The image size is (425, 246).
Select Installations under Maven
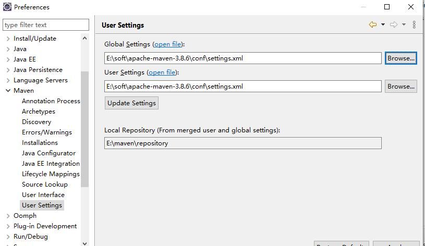click(x=40, y=143)
